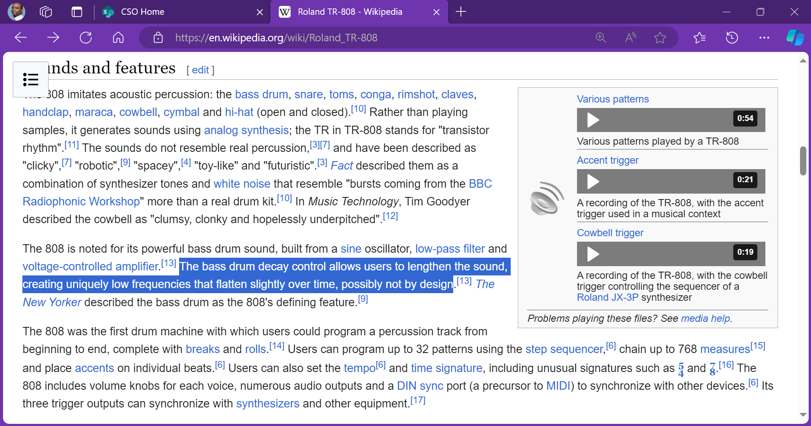Open the snare link
Viewport: 811px width, 426px height.
(308, 94)
